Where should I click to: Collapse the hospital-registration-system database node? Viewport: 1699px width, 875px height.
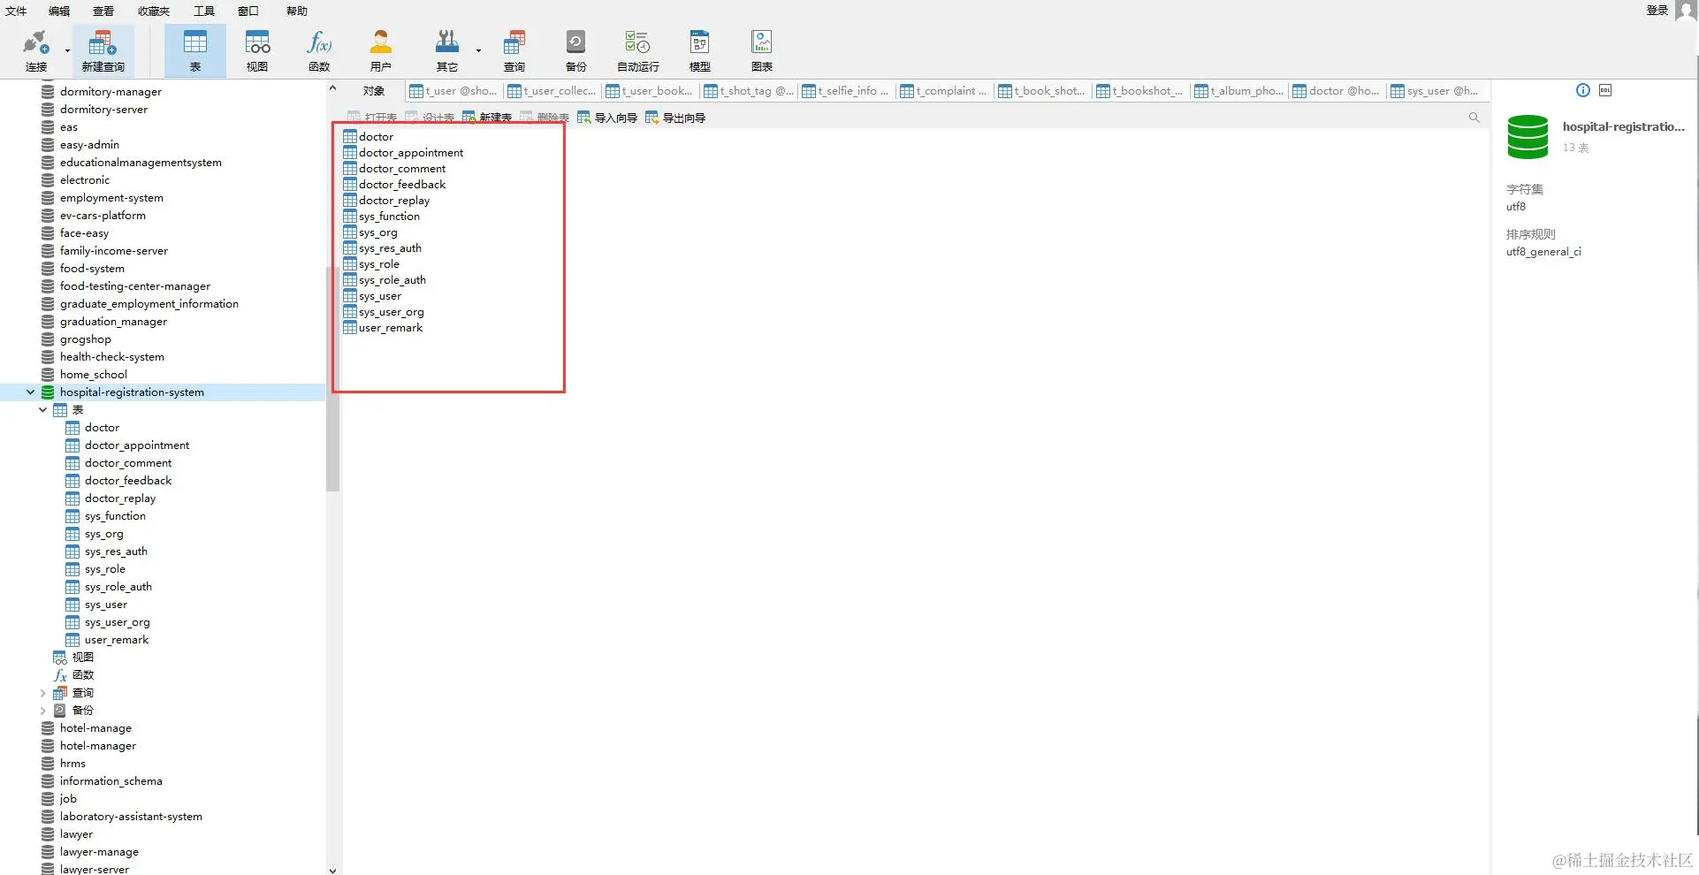pyautogui.click(x=31, y=392)
